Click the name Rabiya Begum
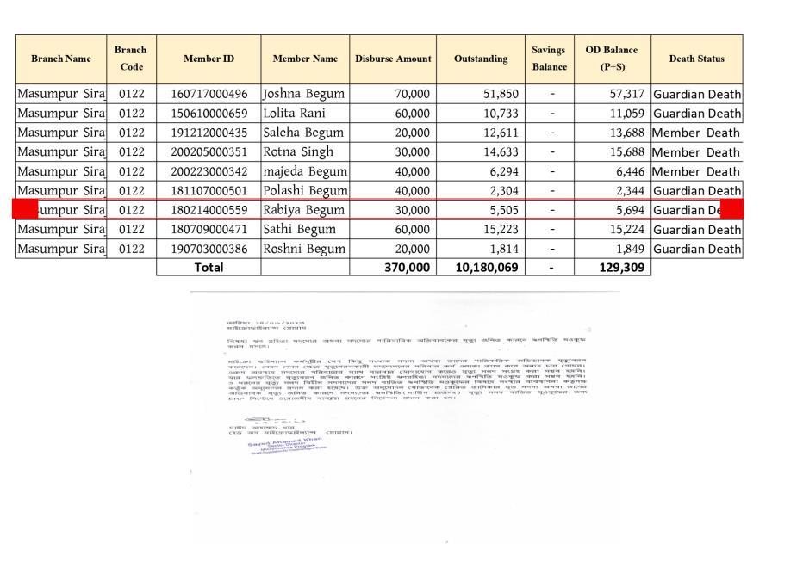 (x=303, y=210)
